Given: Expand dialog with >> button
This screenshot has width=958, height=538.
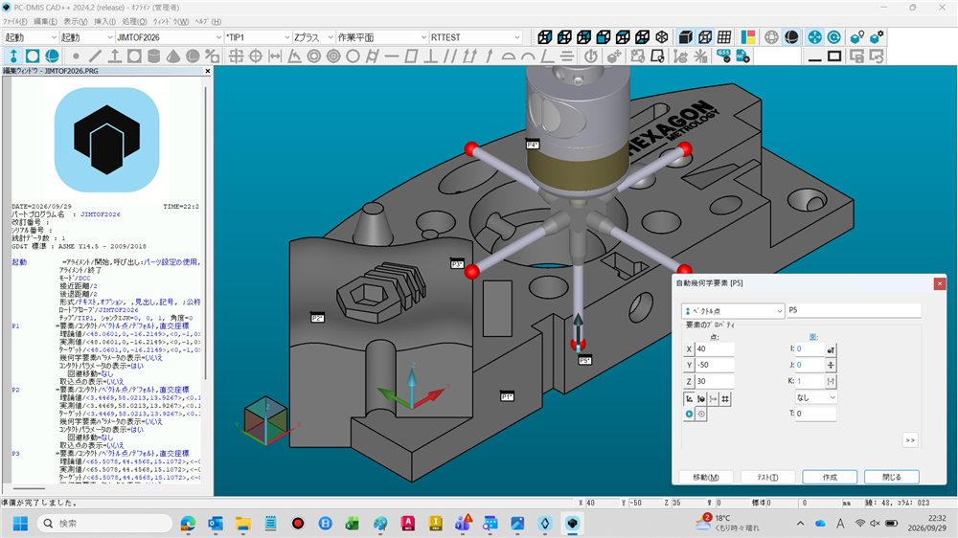Looking at the screenshot, I should tap(910, 439).
